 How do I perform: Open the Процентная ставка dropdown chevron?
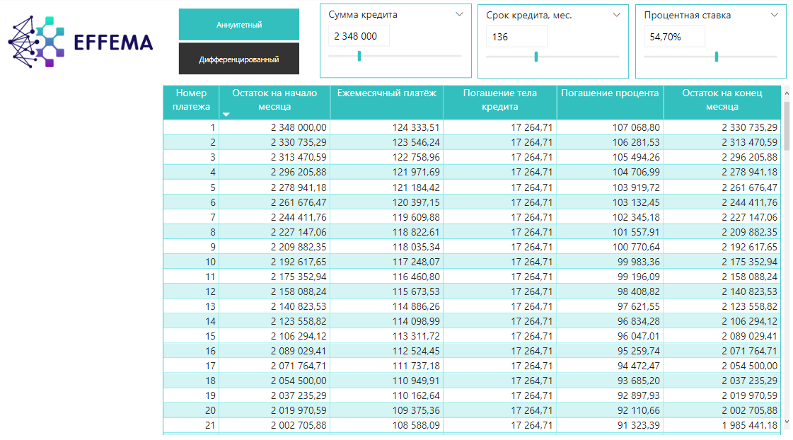(775, 15)
